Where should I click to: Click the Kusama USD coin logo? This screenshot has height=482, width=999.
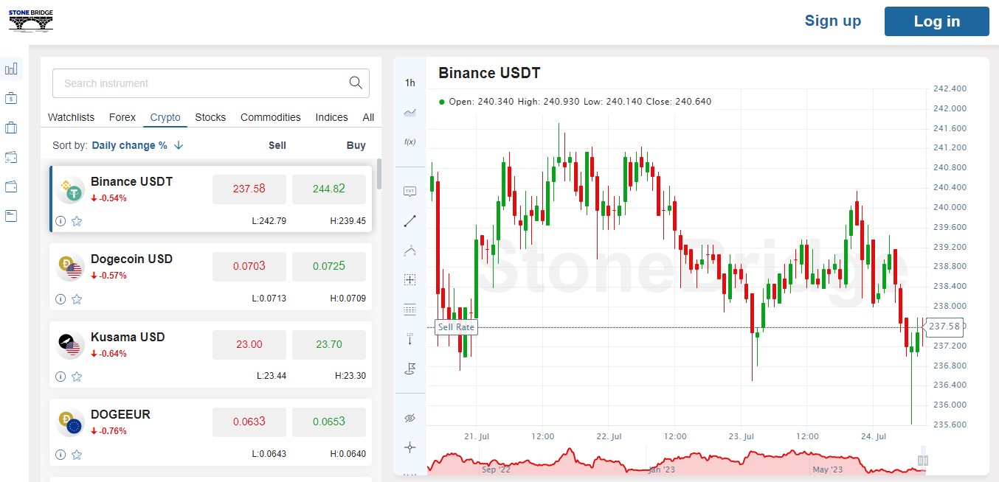(71, 345)
